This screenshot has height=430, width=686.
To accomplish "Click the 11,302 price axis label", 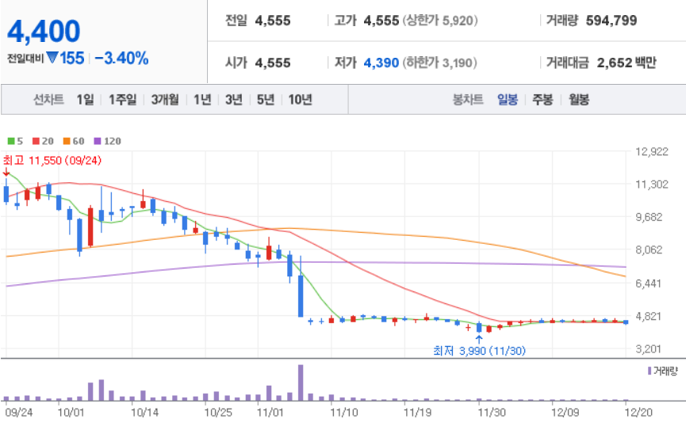I will pos(652,185).
